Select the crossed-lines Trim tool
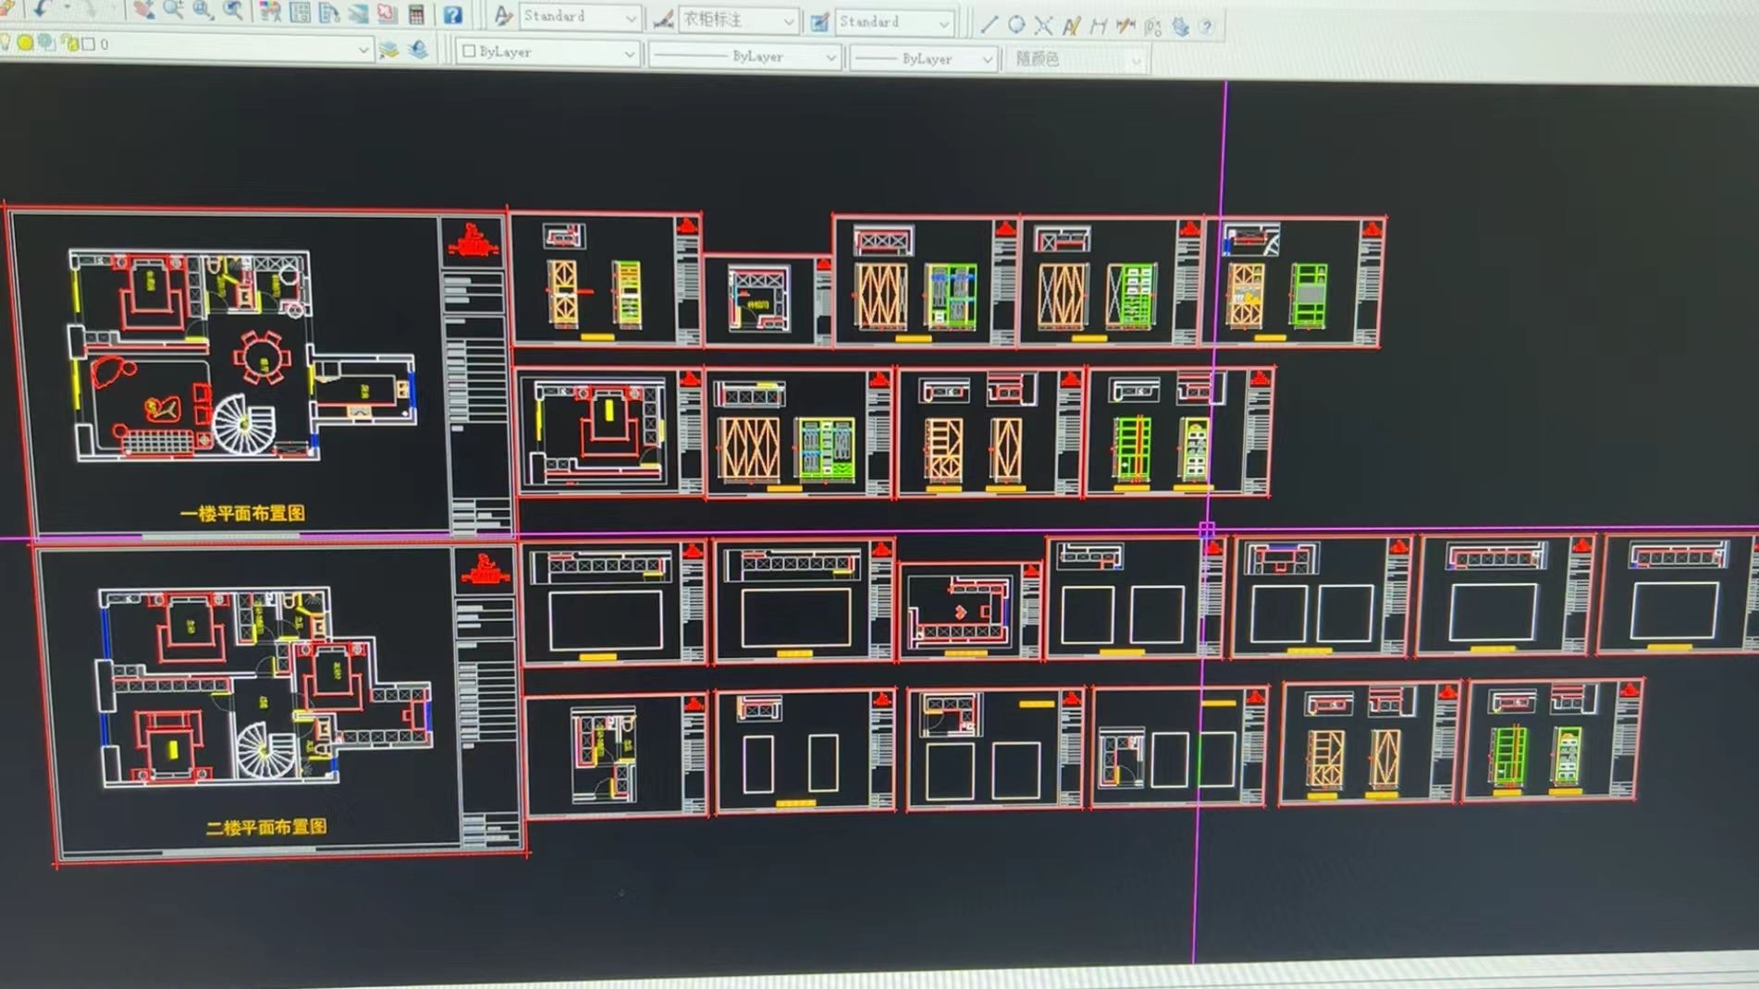 point(1043,25)
